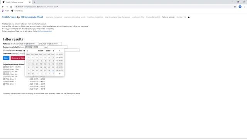Viewport: 247px width, 139px height.
Task: View site info padlock icon
Action: pyautogui.click(x=16, y=7)
